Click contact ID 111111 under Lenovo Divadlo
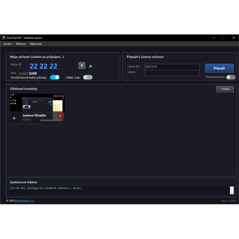Screen dimensions: 239x239 tap(27, 120)
